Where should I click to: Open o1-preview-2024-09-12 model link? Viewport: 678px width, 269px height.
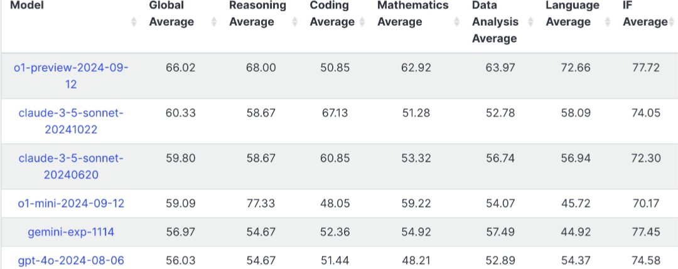[x=71, y=76]
